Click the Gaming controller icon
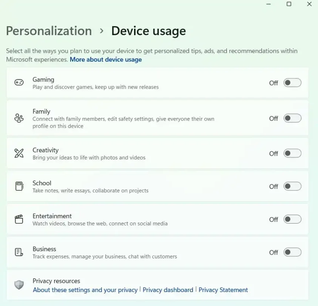Screen dimensions: 318x306 19,82
